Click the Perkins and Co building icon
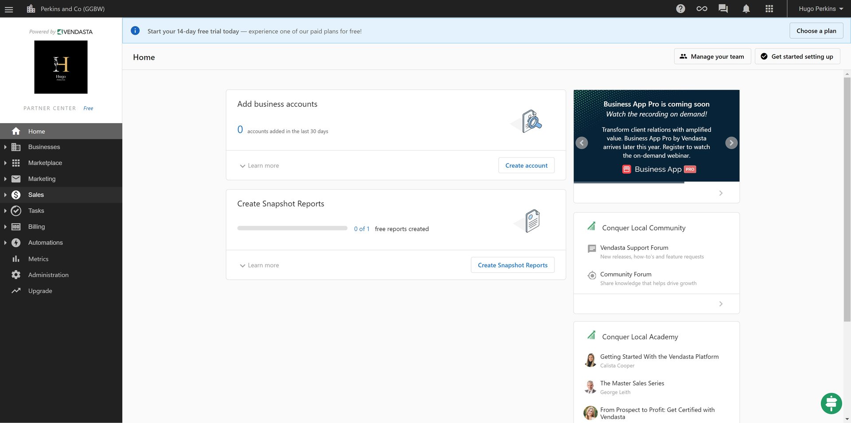This screenshot has width=851, height=423. point(31,9)
